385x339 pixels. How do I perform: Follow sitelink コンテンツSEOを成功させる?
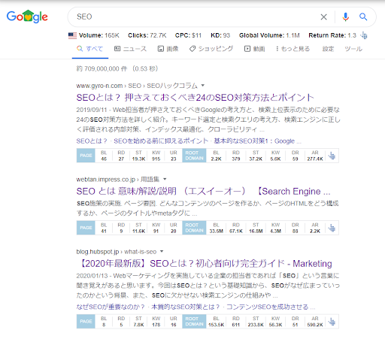point(267,307)
